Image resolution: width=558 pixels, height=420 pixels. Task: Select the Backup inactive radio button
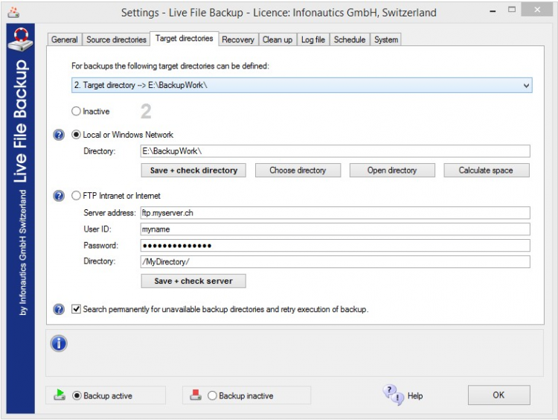pos(213,396)
